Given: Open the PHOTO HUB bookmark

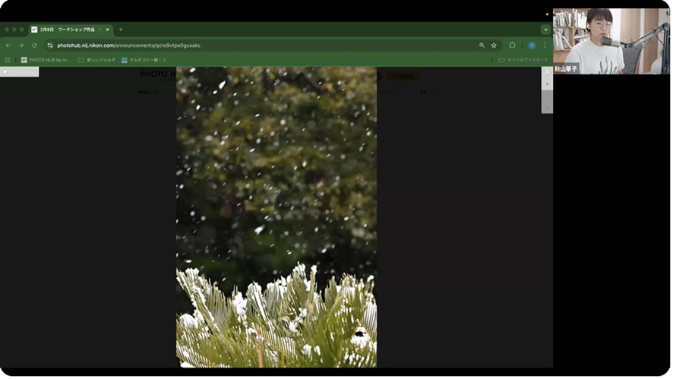Looking at the screenshot, I should point(46,59).
